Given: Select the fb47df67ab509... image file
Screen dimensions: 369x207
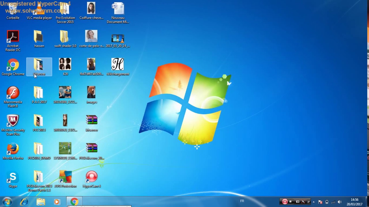Looking at the screenshot, I should click(91, 67).
